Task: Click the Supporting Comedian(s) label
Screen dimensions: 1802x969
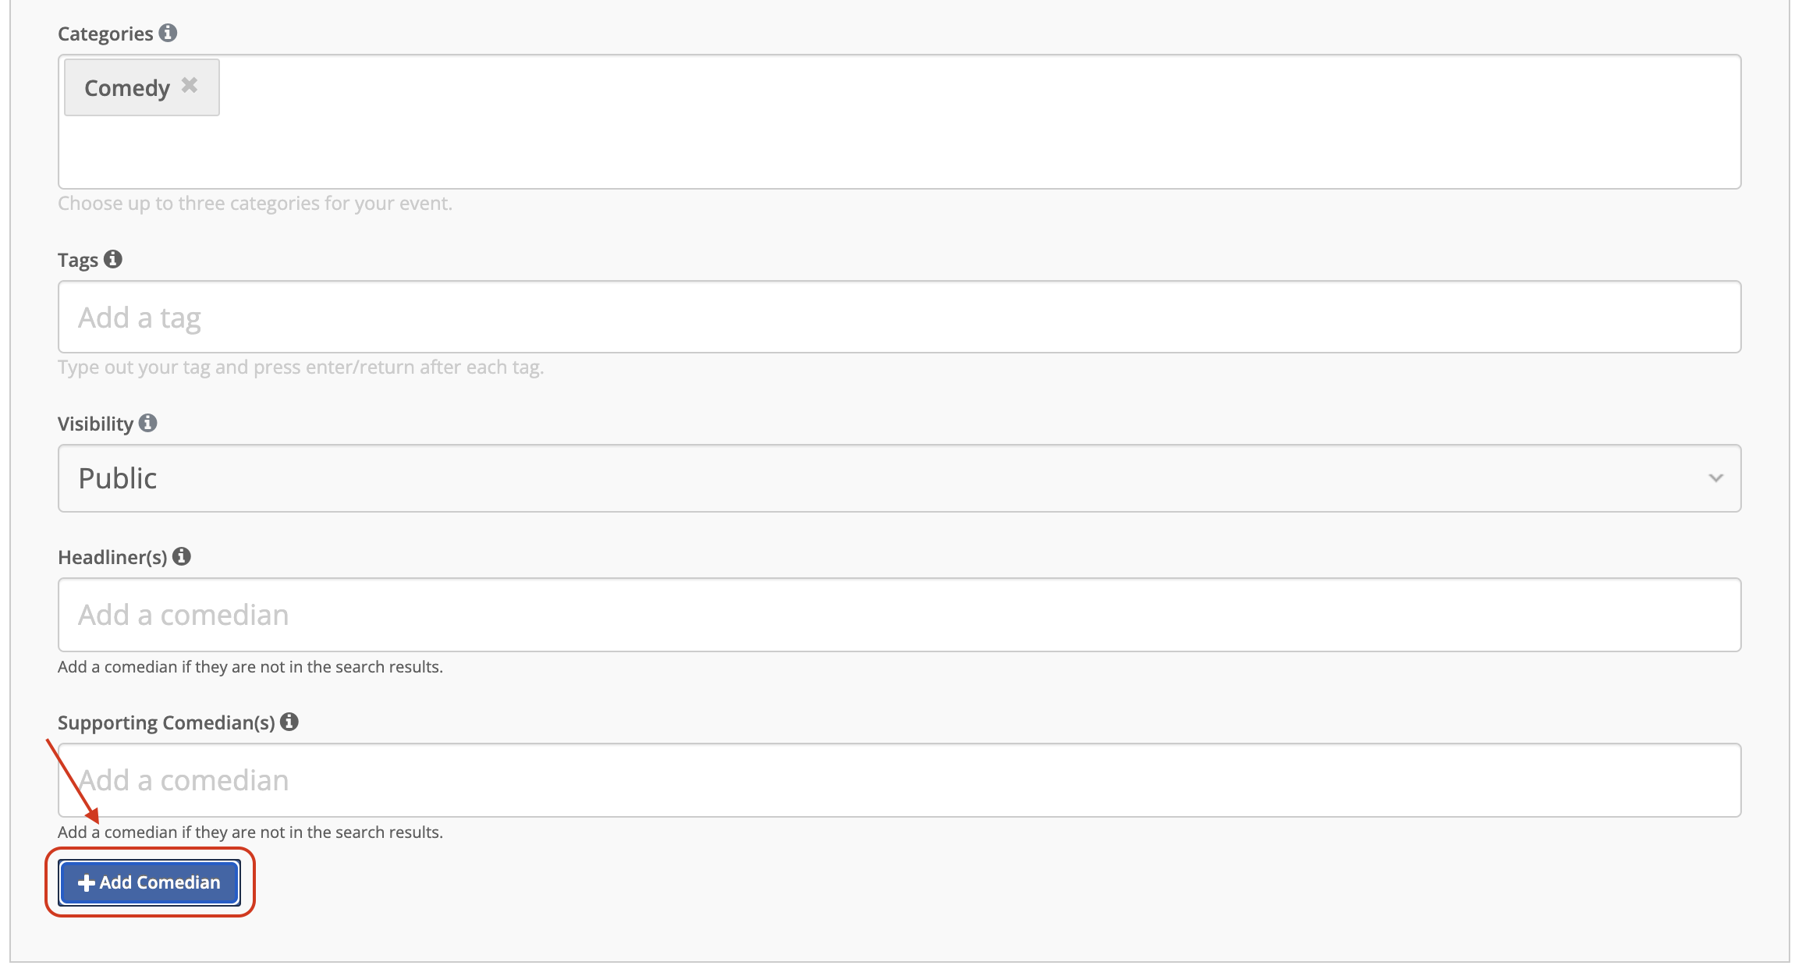Action: point(166,722)
